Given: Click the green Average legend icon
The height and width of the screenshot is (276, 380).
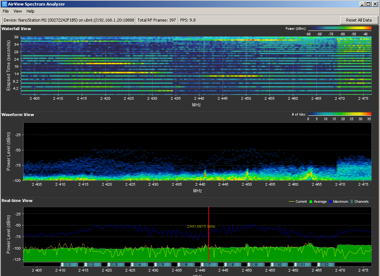Looking at the screenshot, I should click(310, 202).
